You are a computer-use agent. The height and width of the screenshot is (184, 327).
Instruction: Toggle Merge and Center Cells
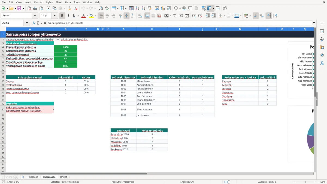pos(147,16)
